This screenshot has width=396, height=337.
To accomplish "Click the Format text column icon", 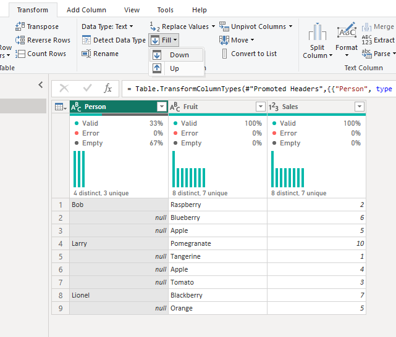I will coord(346,33).
